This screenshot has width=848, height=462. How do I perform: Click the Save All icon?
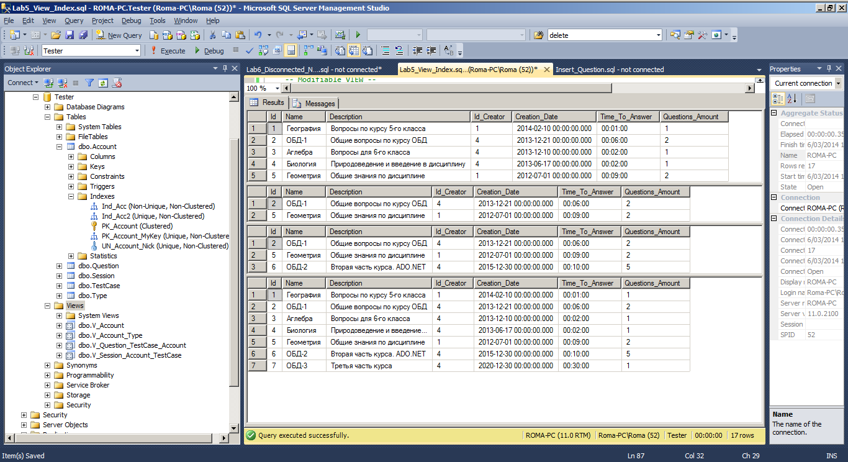[82, 35]
